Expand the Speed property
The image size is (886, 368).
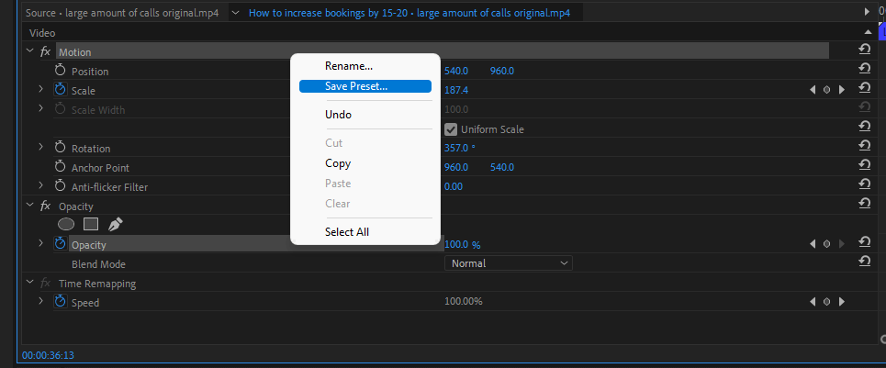40,301
